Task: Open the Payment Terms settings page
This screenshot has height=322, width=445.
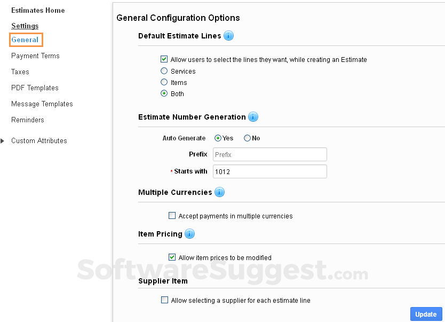Action: (35, 56)
